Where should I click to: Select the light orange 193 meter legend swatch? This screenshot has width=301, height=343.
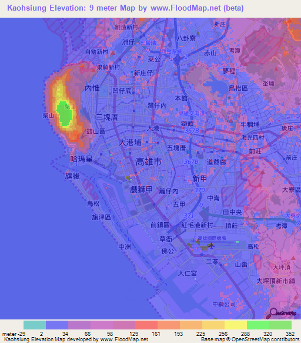coord(191,325)
